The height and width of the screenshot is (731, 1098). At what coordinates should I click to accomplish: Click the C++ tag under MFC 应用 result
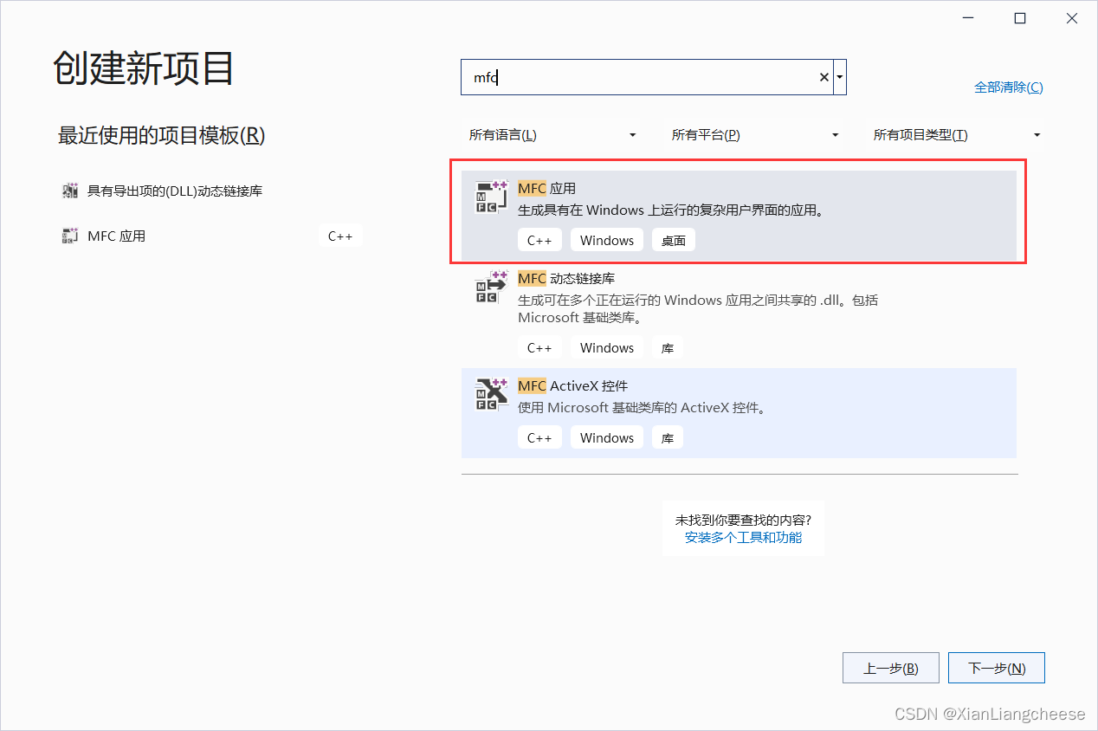coord(539,240)
